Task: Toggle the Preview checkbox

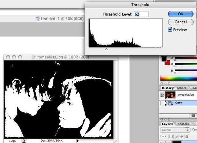Action: tap(170, 29)
